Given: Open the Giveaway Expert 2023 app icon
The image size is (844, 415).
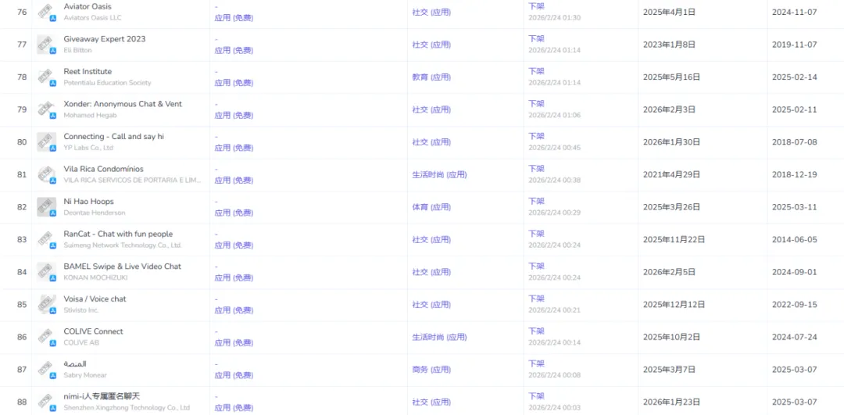Looking at the screenshot, I should pos(46,45).
